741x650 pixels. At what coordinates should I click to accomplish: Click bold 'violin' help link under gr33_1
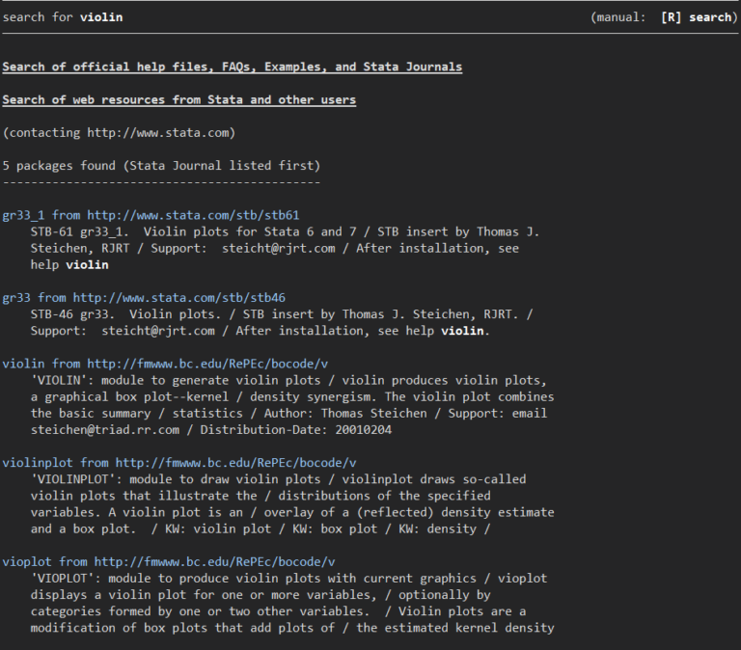[87, 264]
